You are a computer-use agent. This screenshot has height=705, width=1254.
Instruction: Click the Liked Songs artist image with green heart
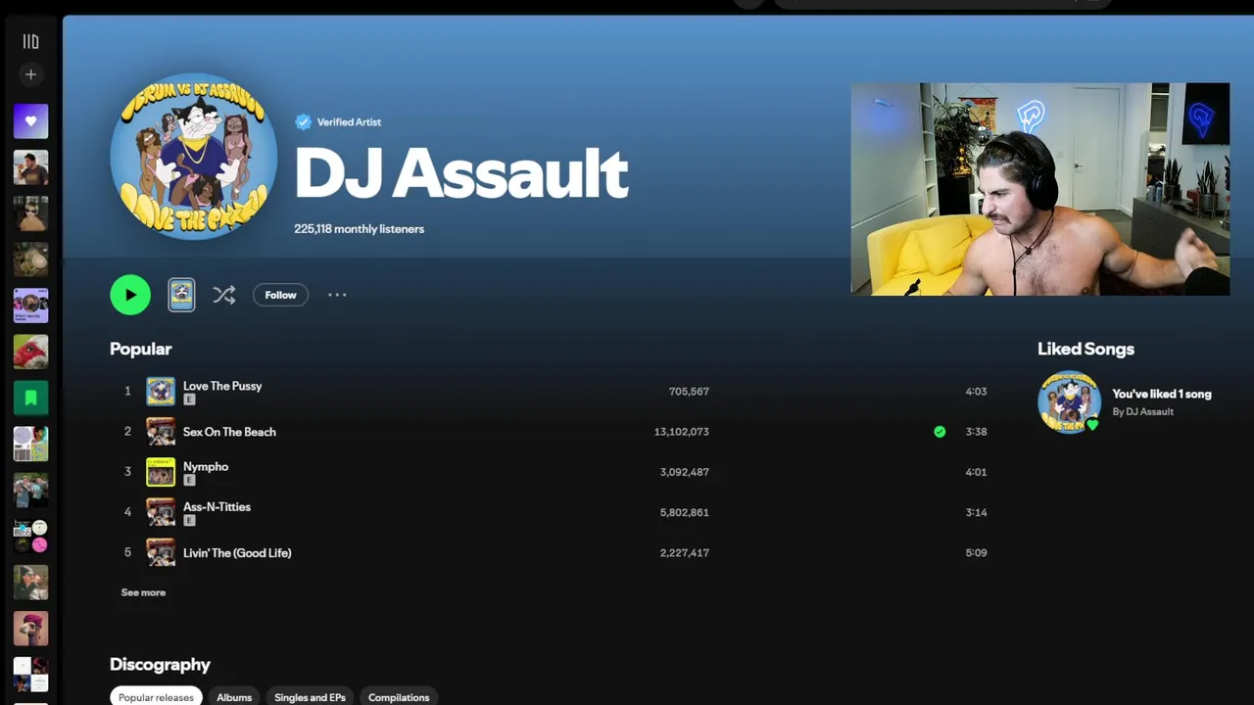[1069, 401]
